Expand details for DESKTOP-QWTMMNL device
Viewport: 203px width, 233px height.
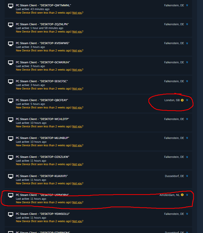click(187, 5)
